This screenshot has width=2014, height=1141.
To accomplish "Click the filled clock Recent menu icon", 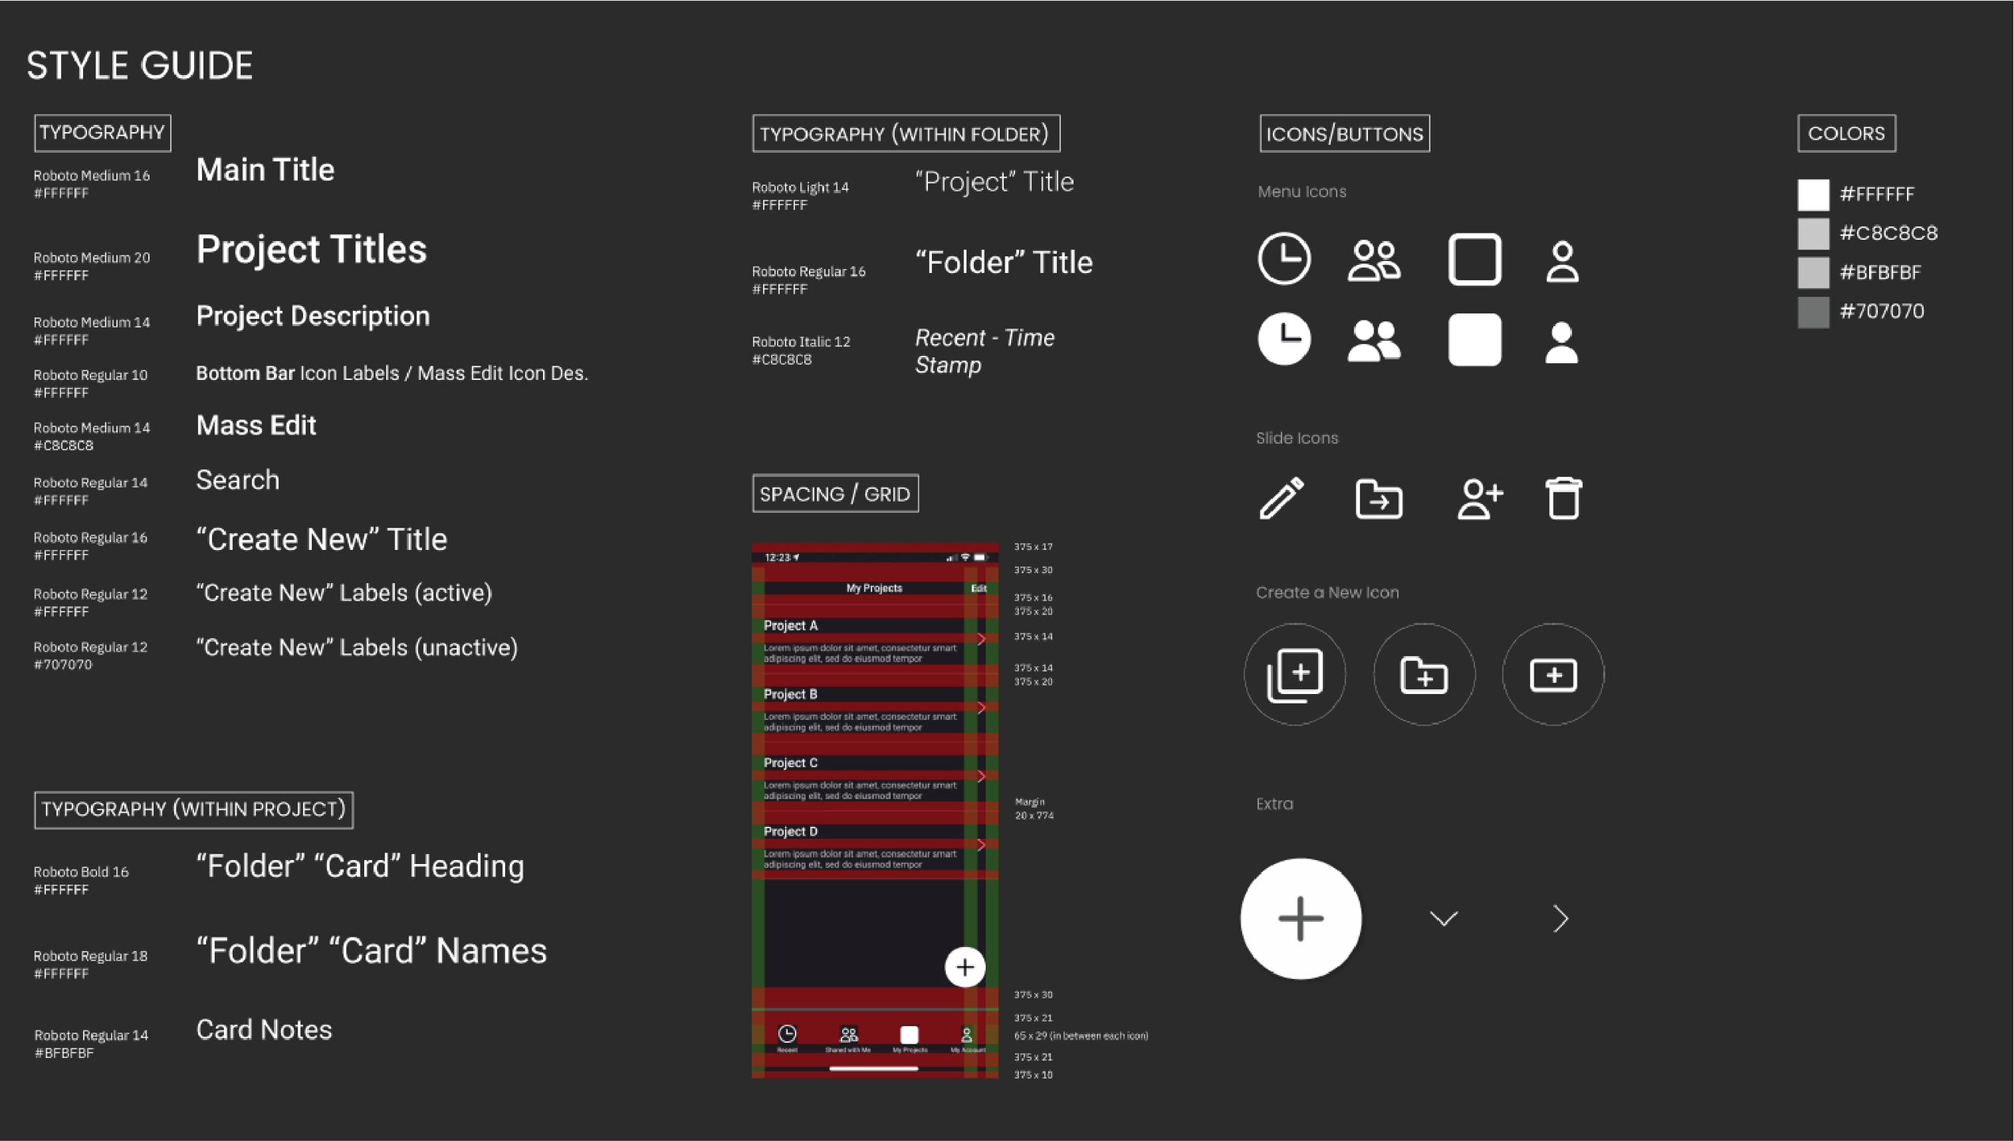I will click(1284, 339).
